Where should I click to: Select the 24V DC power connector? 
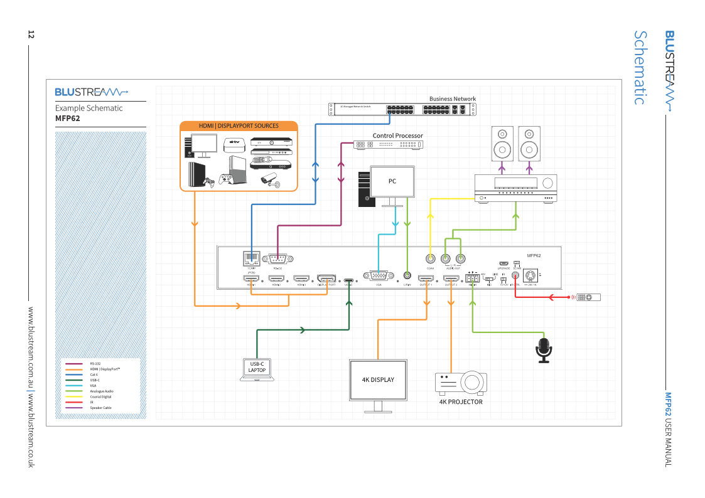point(530,275)
